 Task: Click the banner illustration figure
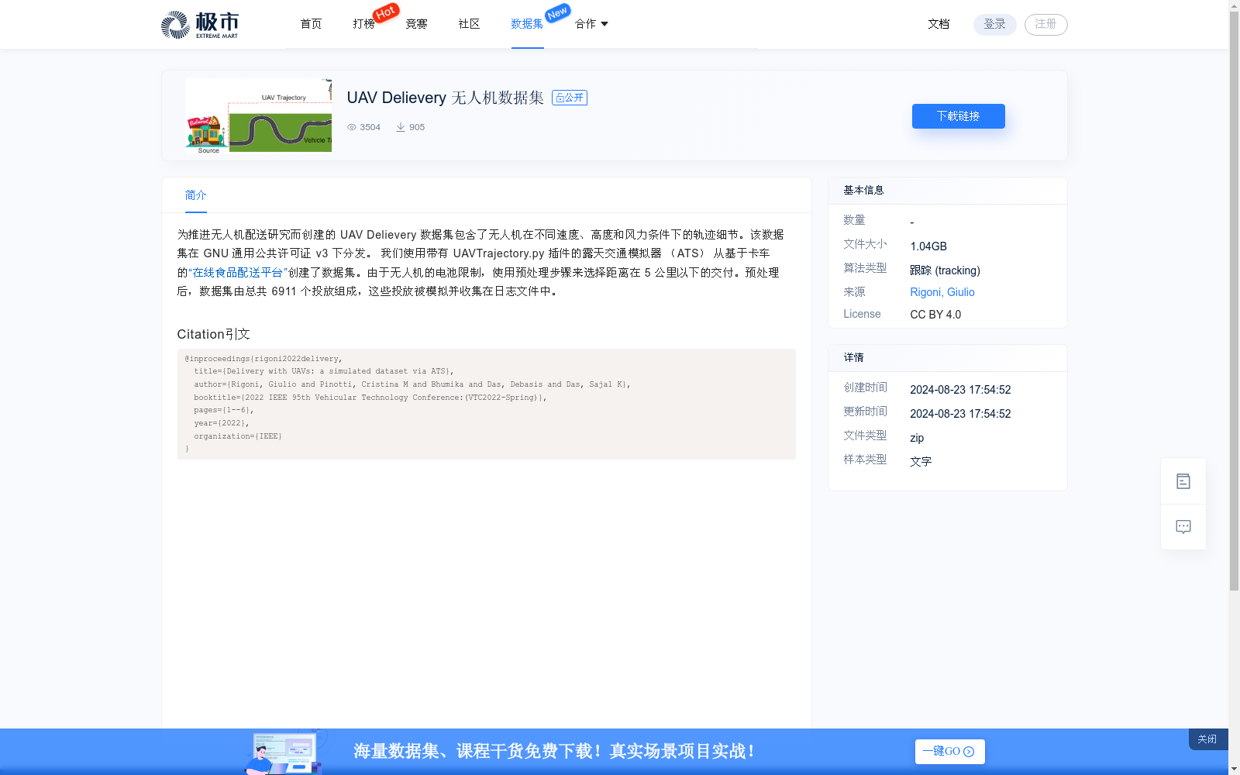pos(284,752)
